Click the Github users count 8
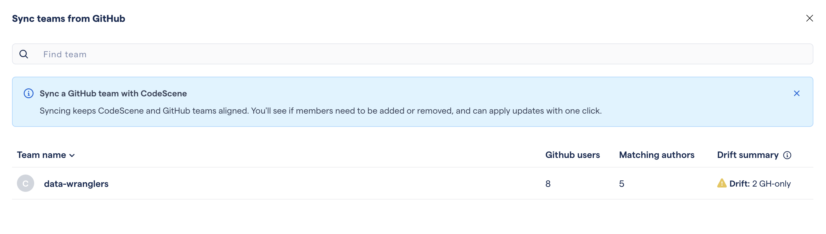 tap(548, 184)
